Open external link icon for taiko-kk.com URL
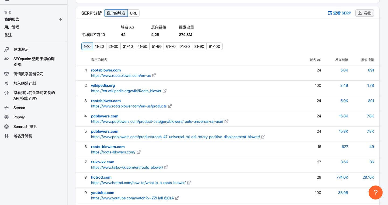 [x=166, y=167]
